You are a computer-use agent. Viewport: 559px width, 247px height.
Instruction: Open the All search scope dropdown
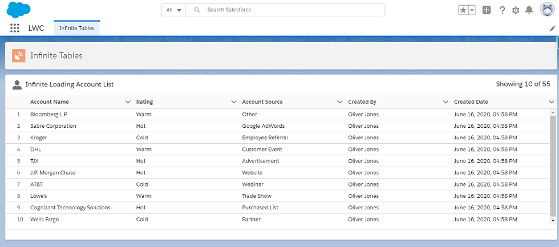click(x=173, y=10)
